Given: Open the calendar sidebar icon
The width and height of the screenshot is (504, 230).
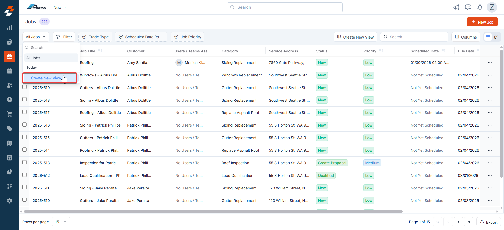Looking at the screenshot, I should click(x=9, y=71).
